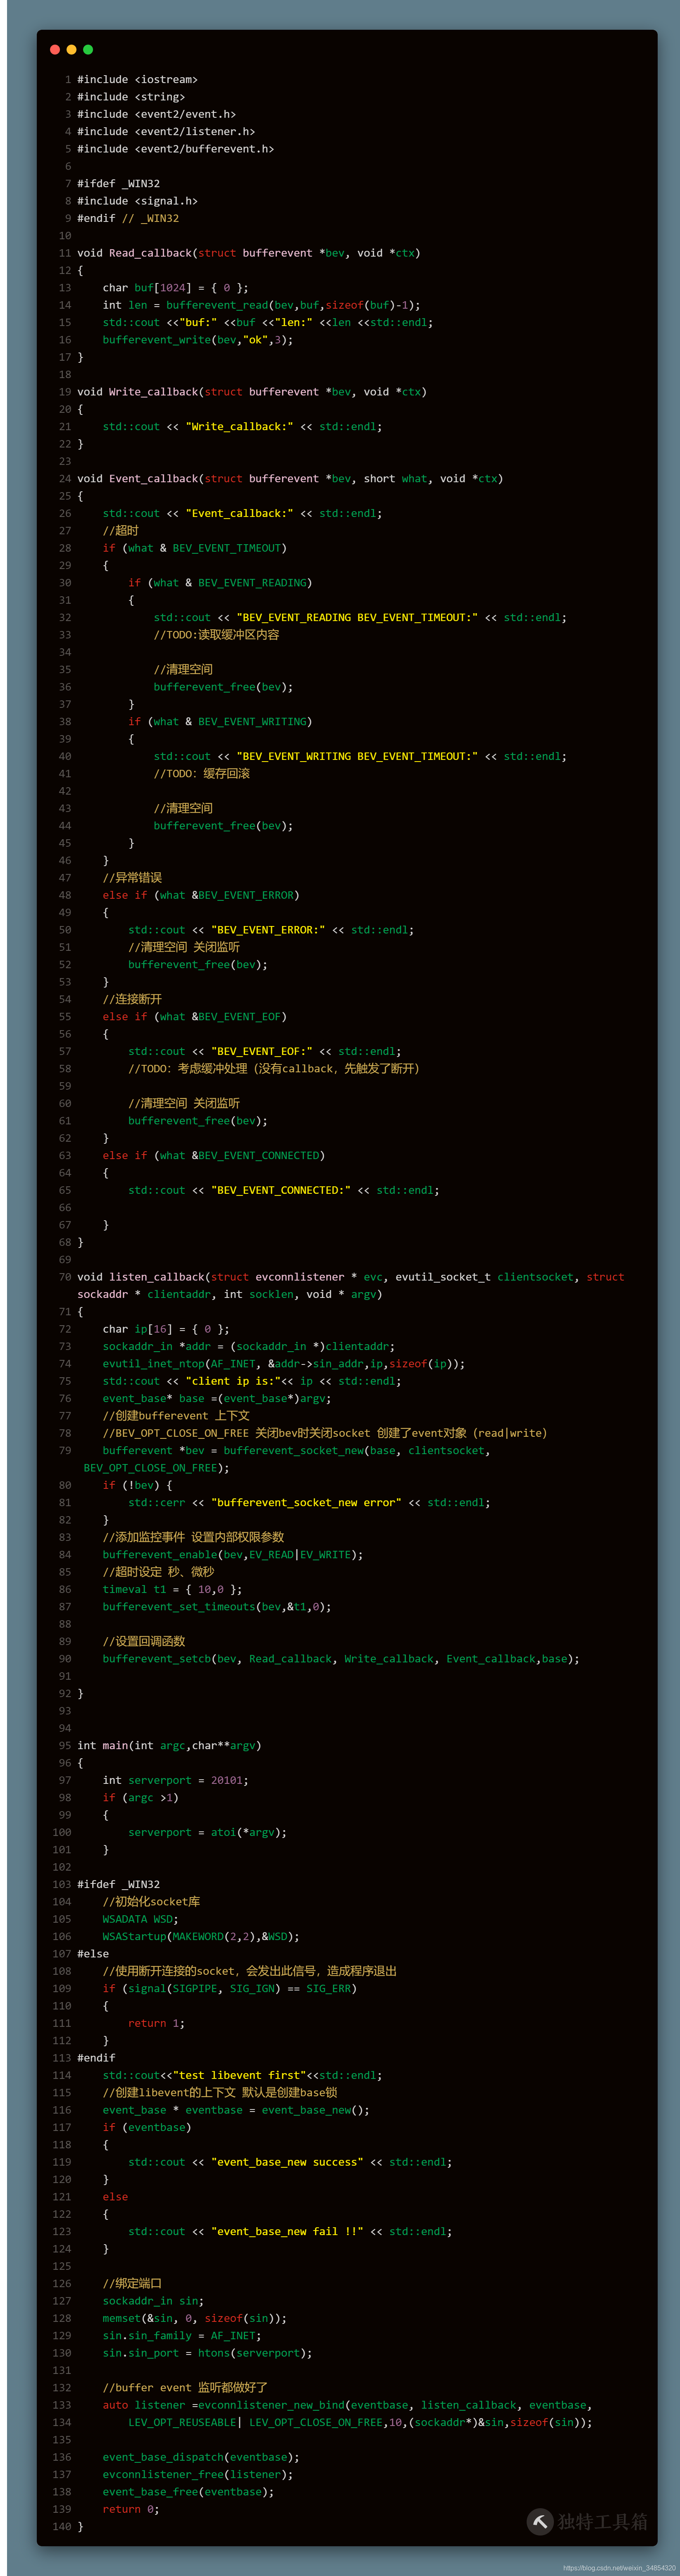The width and height of the screenshot is (680, 2576).
Task: Click the "event_base_new fail !!" cout line
Action: pos(290,2232)
